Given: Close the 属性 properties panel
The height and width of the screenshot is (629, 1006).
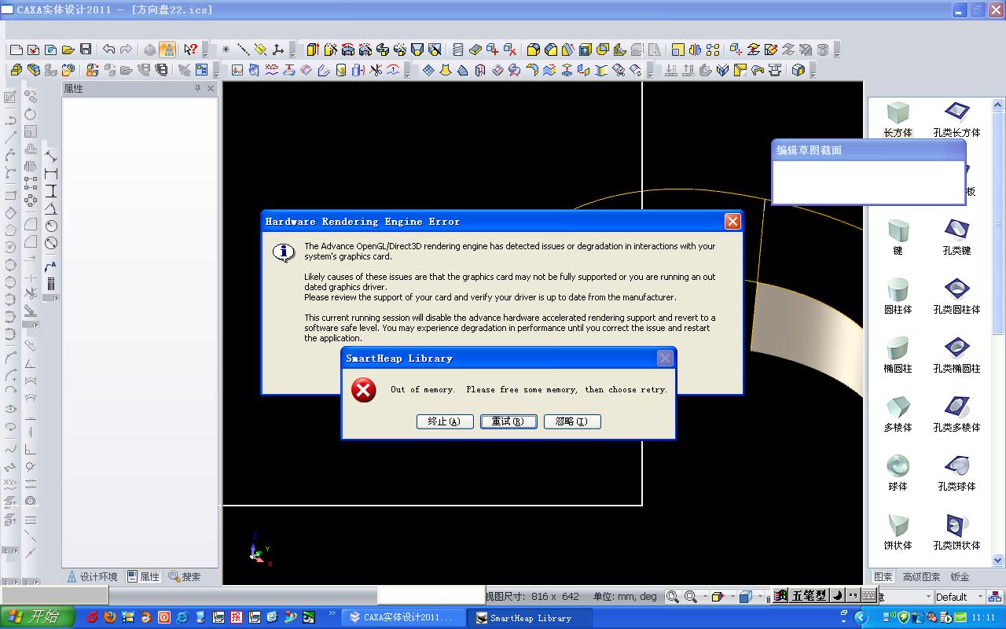Looking at the screenshot, I should [211, 89].
